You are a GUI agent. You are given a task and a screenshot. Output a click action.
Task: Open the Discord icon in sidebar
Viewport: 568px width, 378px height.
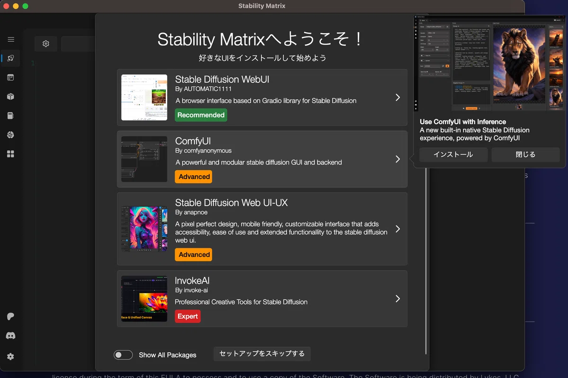tap(10, 336)
